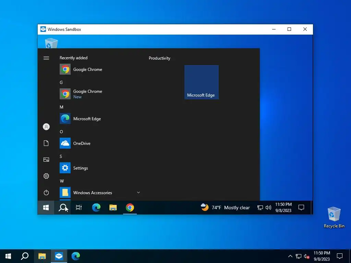Click the Microsoft Edge Productivity tile
This screenshot has width=351, height=263.
[x=202, y=82]
